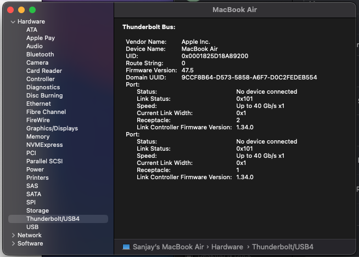The width and height of the screenshot is (359, 257).
Task: Open Parallel SCSI entry
Action: (x=44, y=162)
